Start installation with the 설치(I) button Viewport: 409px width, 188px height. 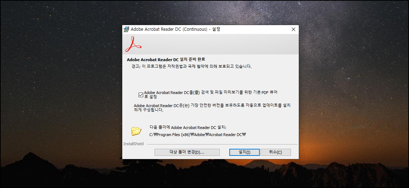tap(245, 152)
